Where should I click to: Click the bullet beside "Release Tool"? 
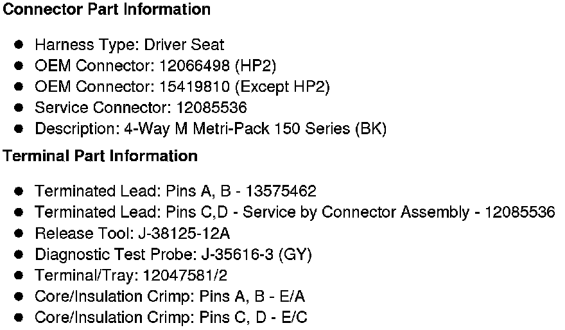(19, 233)
